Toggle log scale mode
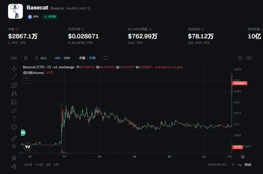The width and height of the screenshot is (263, 174). [x=239, y=165]
